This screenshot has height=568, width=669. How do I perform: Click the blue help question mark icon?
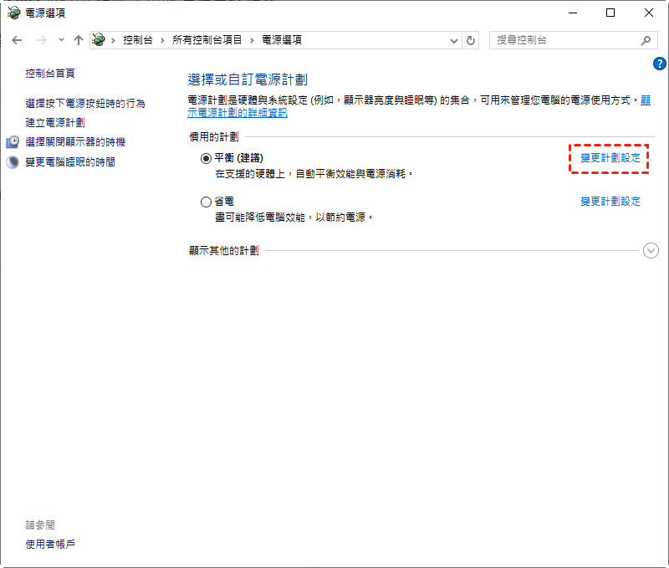659,64
